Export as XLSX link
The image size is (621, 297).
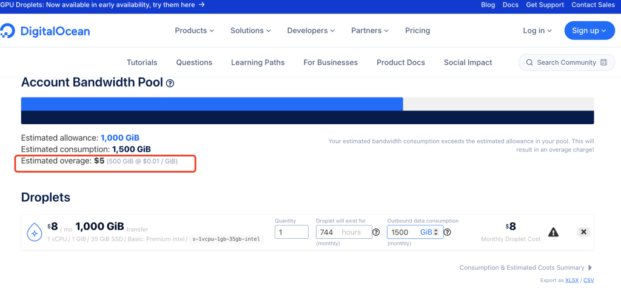pos(572,281)
